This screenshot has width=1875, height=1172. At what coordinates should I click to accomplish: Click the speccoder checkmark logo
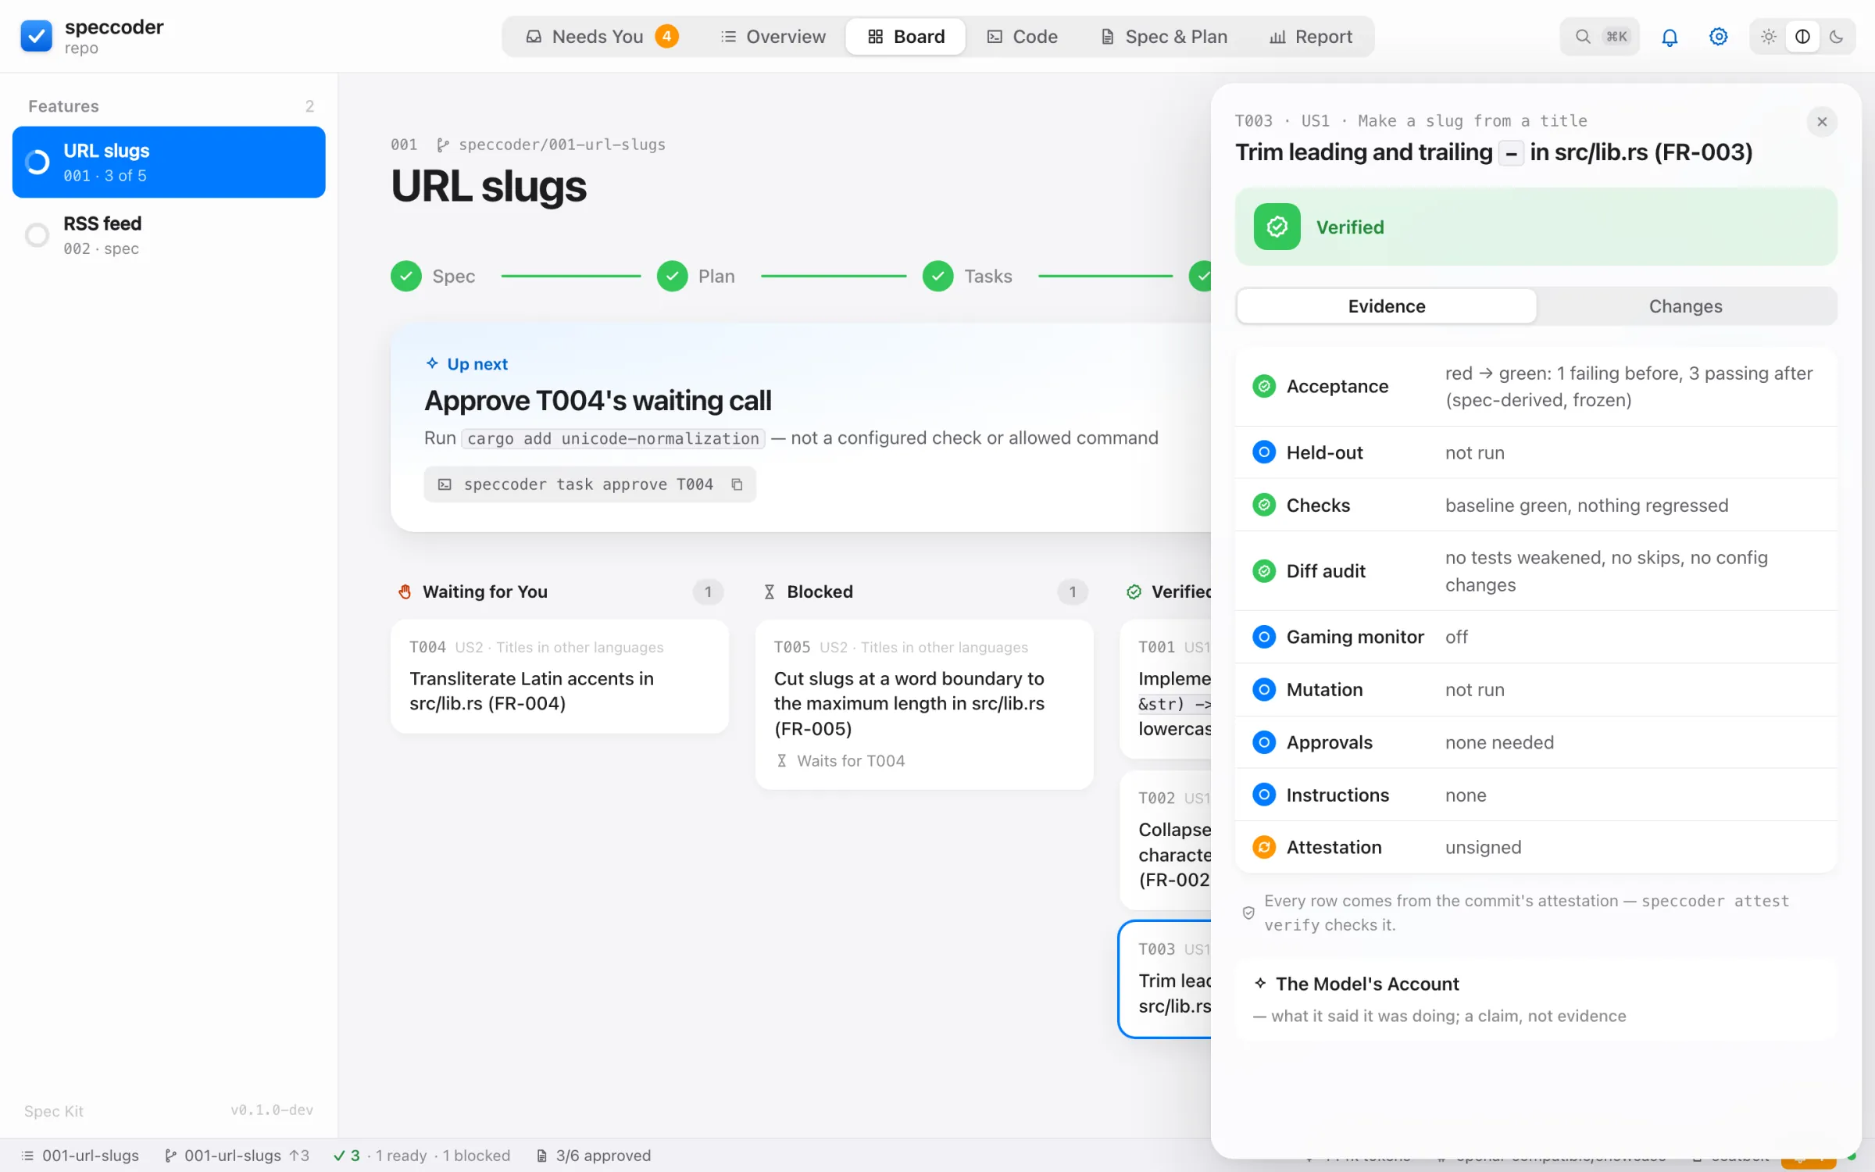[x=36, y=36]
